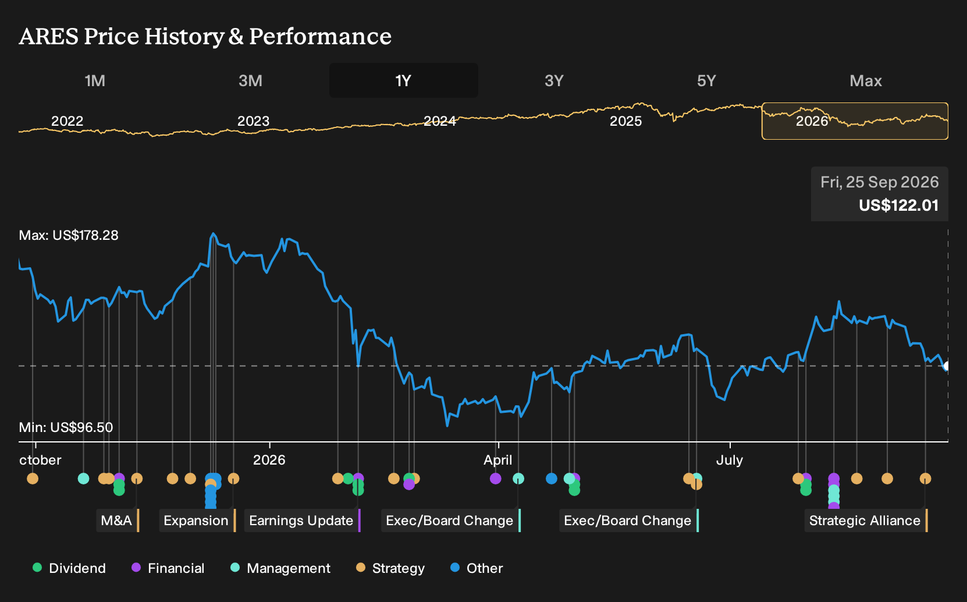Show the Max price history range
This screenshot has width=967, height=602.
[x=866, y=80]
